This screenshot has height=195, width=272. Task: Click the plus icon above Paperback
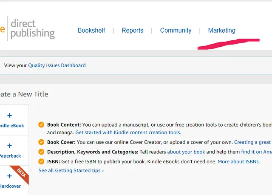[x=9, y=146]
